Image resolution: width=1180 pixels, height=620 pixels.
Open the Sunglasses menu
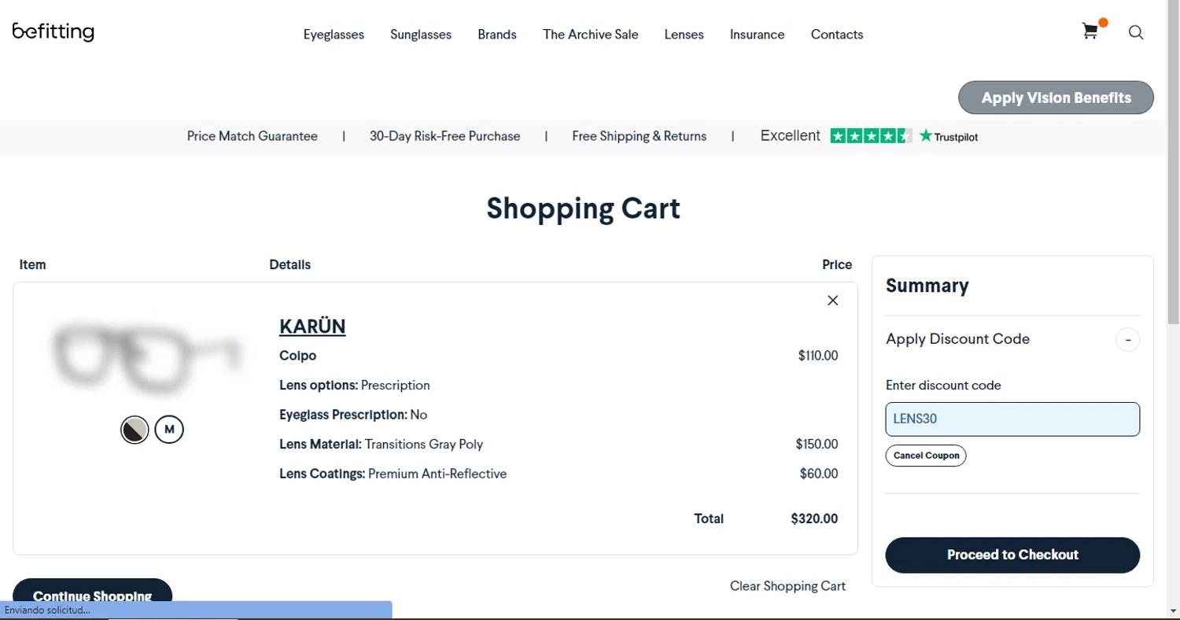(421, 35)
